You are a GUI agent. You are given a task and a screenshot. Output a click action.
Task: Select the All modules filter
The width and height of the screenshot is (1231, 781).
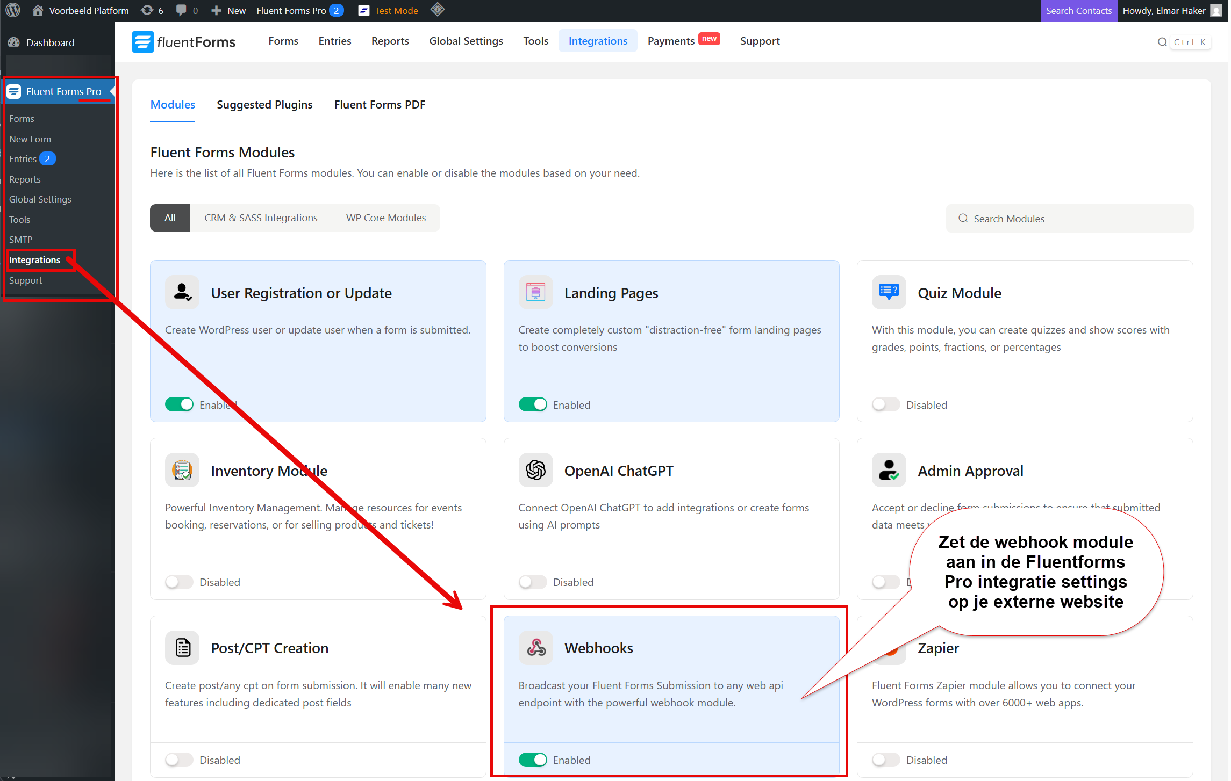170,218
